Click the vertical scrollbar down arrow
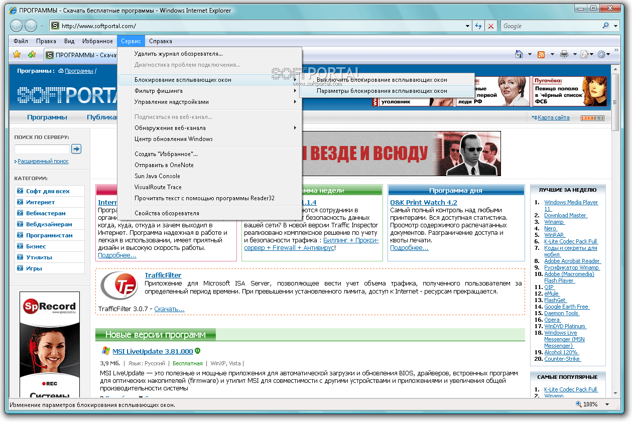 click(615, 394)
